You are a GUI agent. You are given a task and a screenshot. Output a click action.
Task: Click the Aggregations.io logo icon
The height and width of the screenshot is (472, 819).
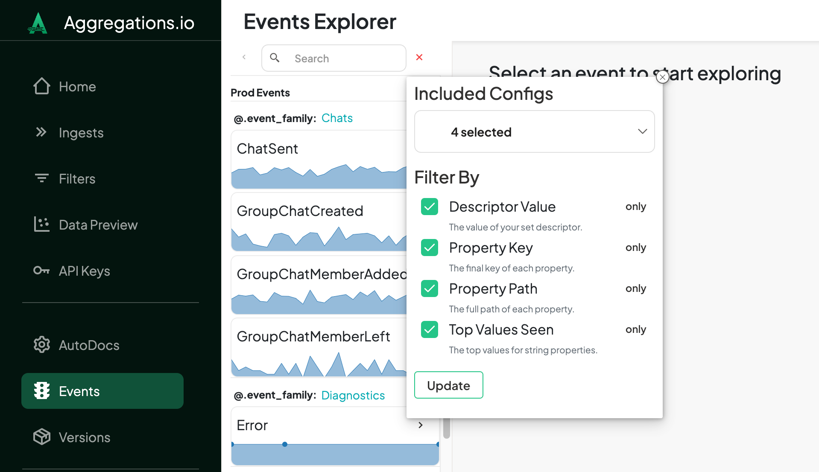pos(38,23)
